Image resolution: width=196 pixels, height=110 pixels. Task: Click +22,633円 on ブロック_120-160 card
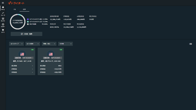pyautogui.click(x=58, y=69)
